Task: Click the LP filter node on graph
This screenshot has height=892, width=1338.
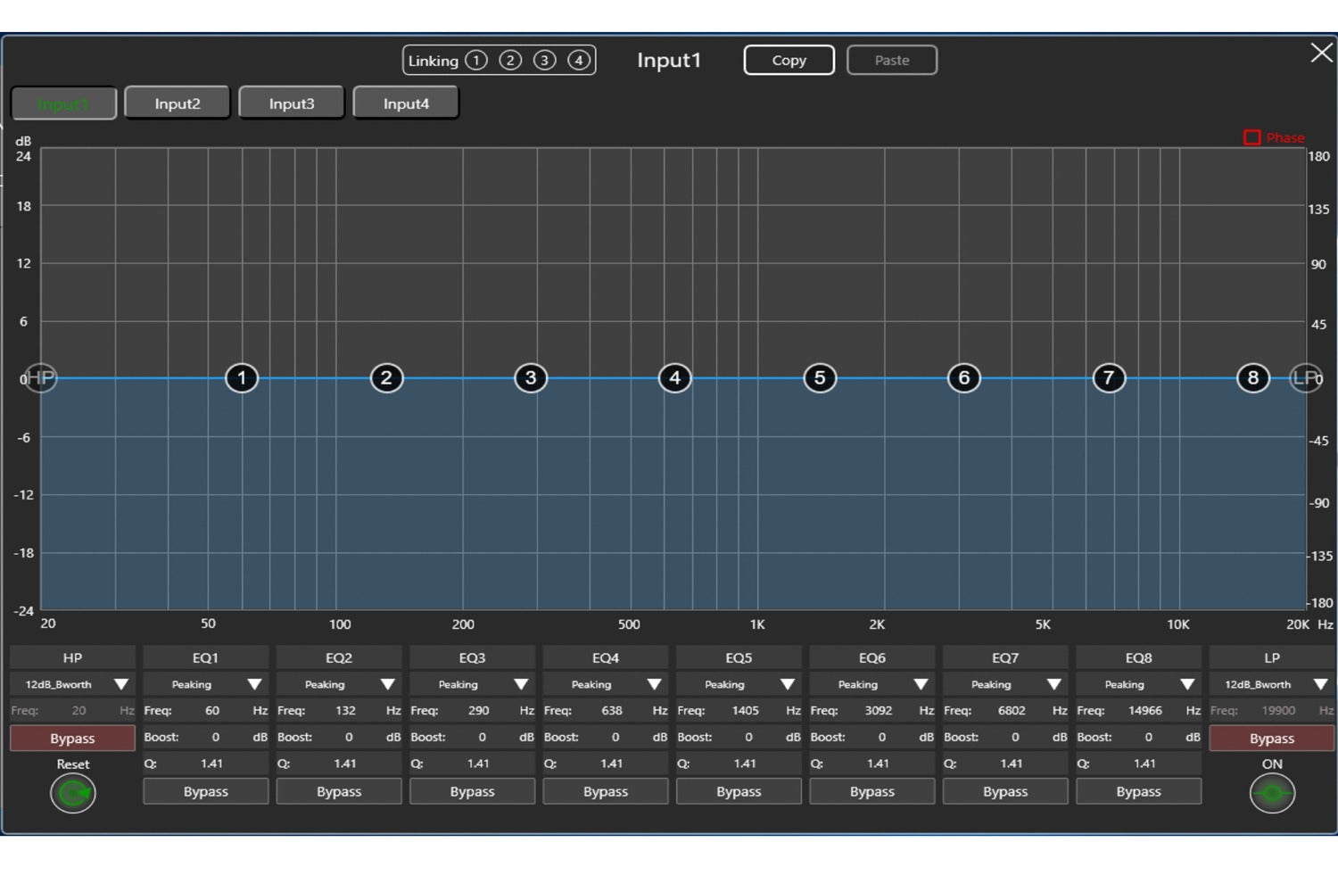Action: click(x=1306, y=378)
